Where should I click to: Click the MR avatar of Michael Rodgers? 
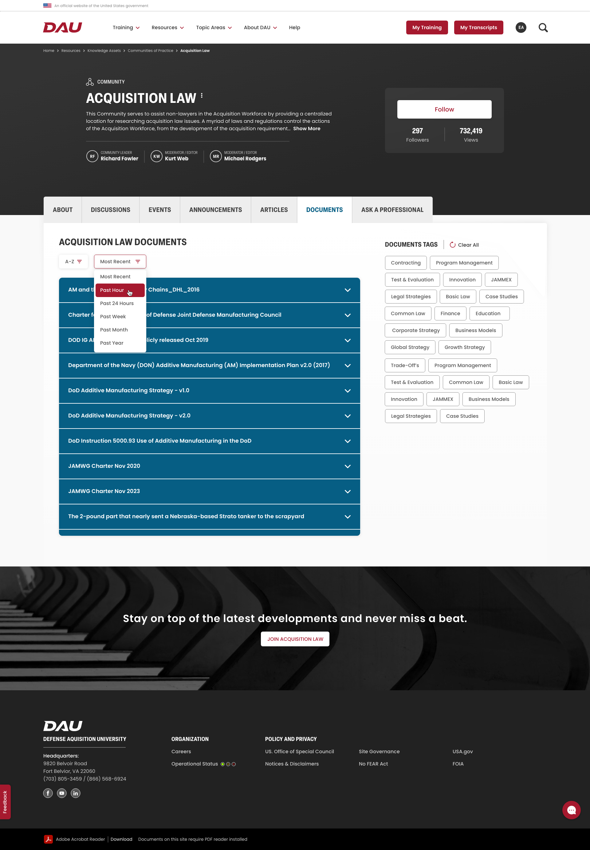pos(216,156)
